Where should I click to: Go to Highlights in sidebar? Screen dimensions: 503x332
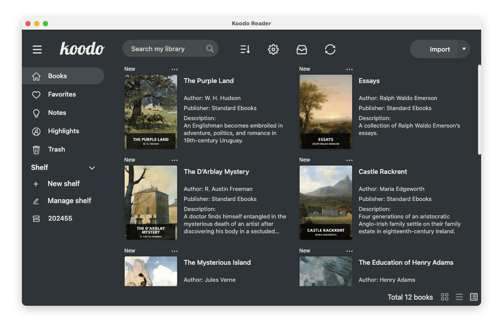pyautogui.click(x=63, y=131)
